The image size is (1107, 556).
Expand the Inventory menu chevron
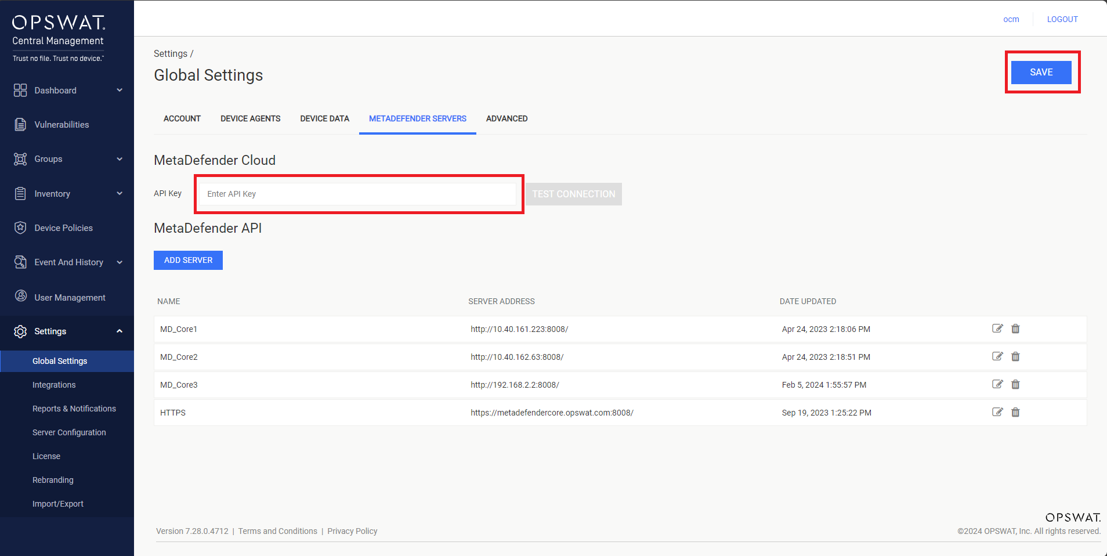click(120, 193)
